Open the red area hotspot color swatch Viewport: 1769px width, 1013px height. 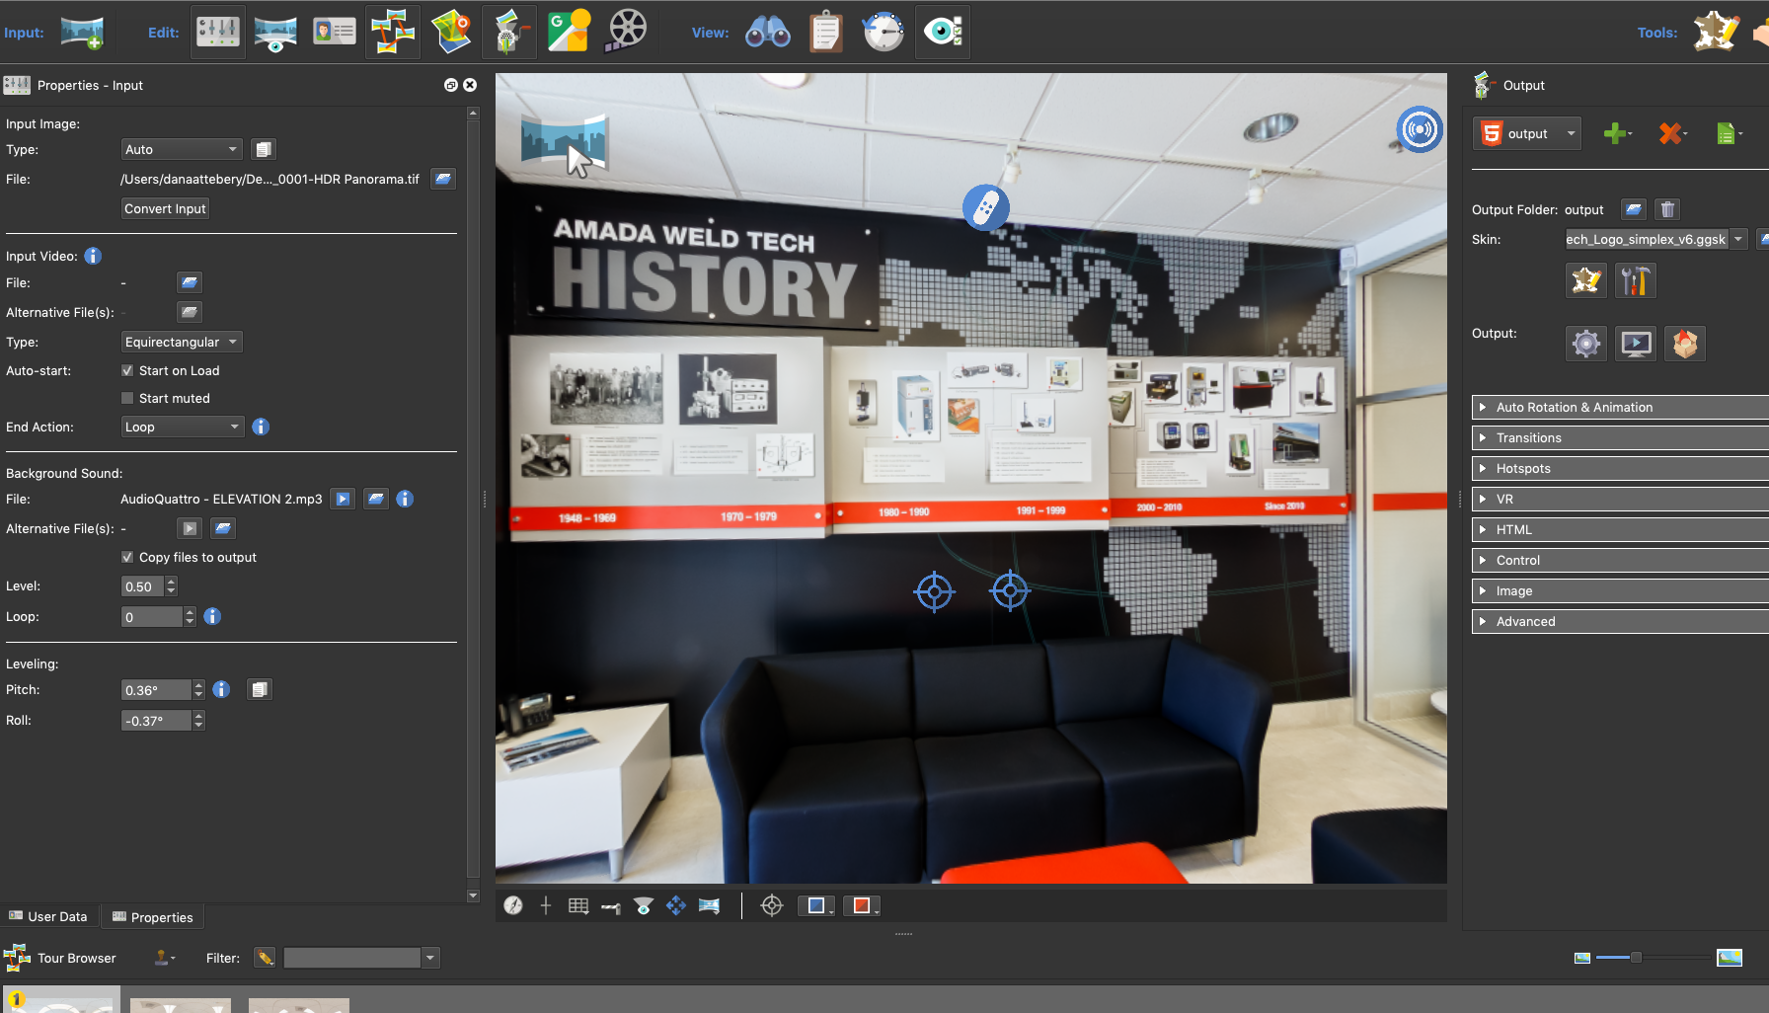tap(862, 906)
